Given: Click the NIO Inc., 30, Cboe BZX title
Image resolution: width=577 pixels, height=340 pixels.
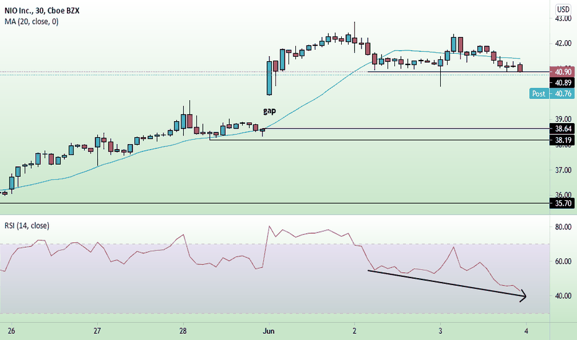Looking at the screenshot, I should 42,11.
